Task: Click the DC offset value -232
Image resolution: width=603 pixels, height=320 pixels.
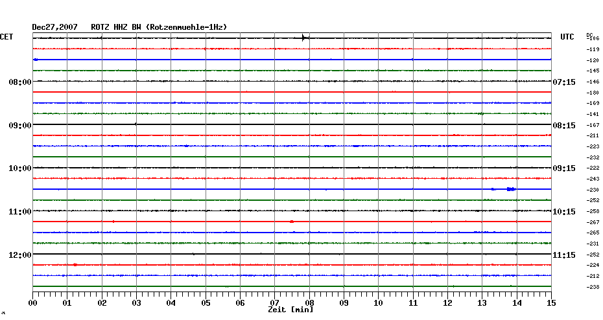Action: click(x=593, y=157)
